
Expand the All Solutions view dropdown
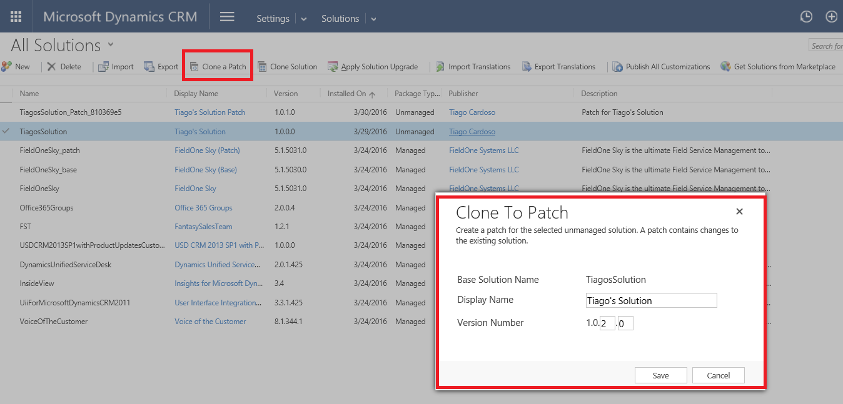111,44
